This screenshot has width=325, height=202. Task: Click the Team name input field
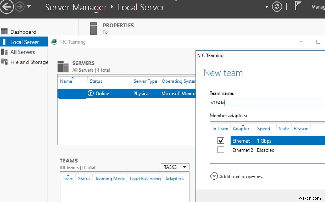tap(268, 103)
